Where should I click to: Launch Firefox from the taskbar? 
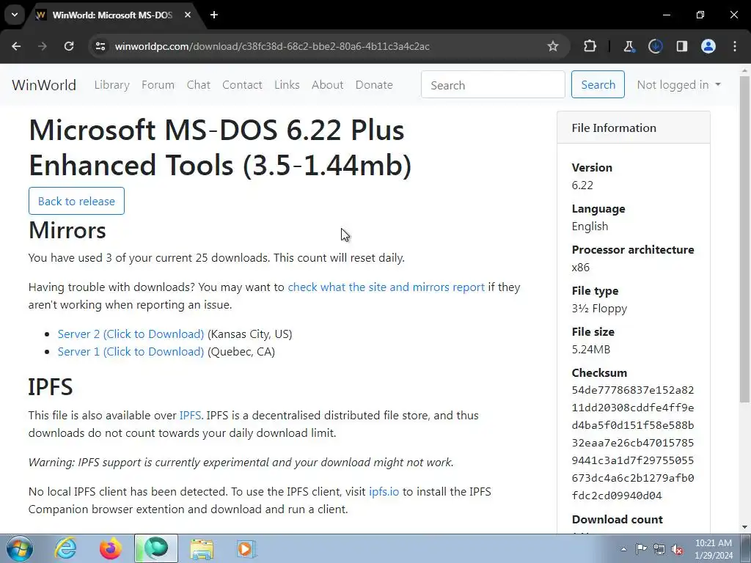click(111, 548)
